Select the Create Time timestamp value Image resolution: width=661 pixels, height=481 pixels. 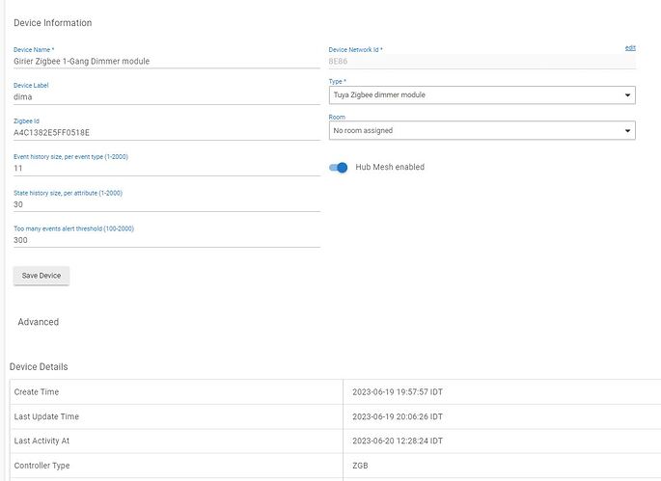[x=398, y=392]
